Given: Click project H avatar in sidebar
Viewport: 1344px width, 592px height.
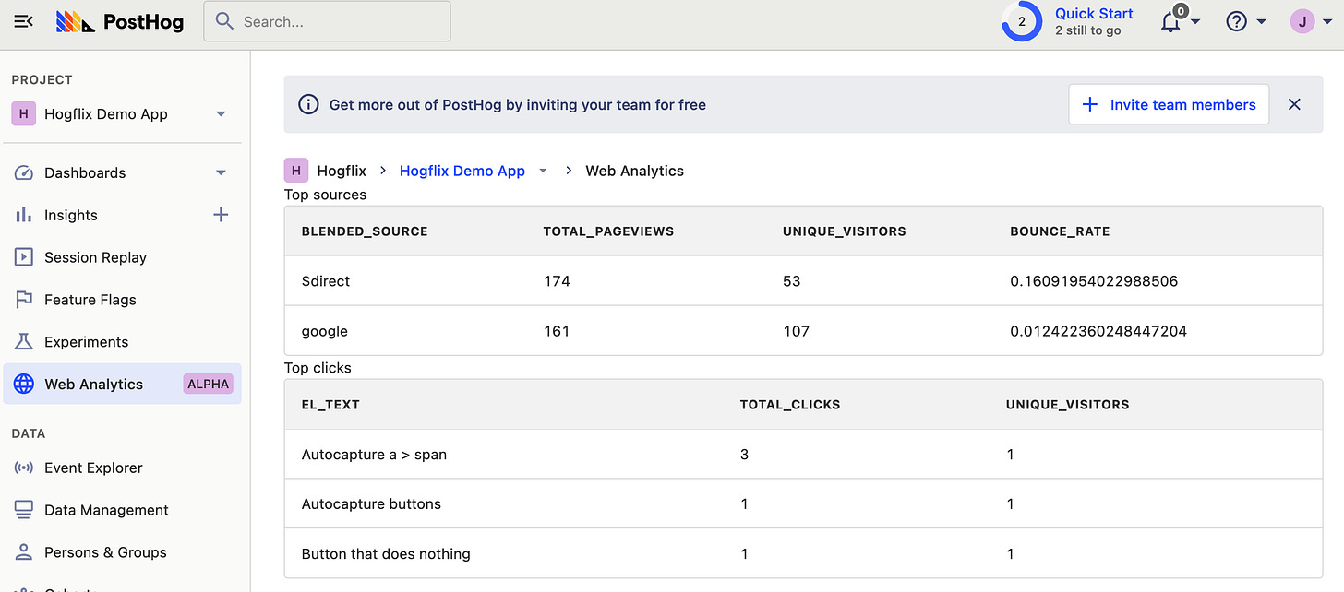Looking at the screenshot, I should (x=24, y=114).
